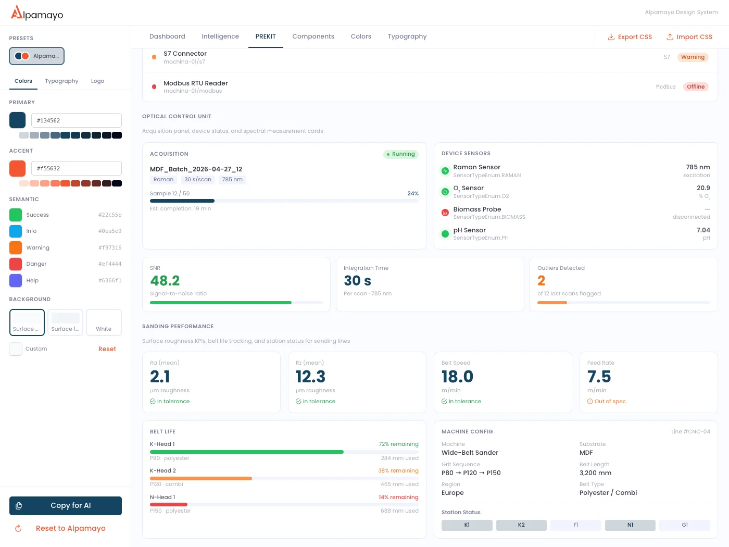Click the Running status badge
729x547 pixels.
(x=401, y=154)
